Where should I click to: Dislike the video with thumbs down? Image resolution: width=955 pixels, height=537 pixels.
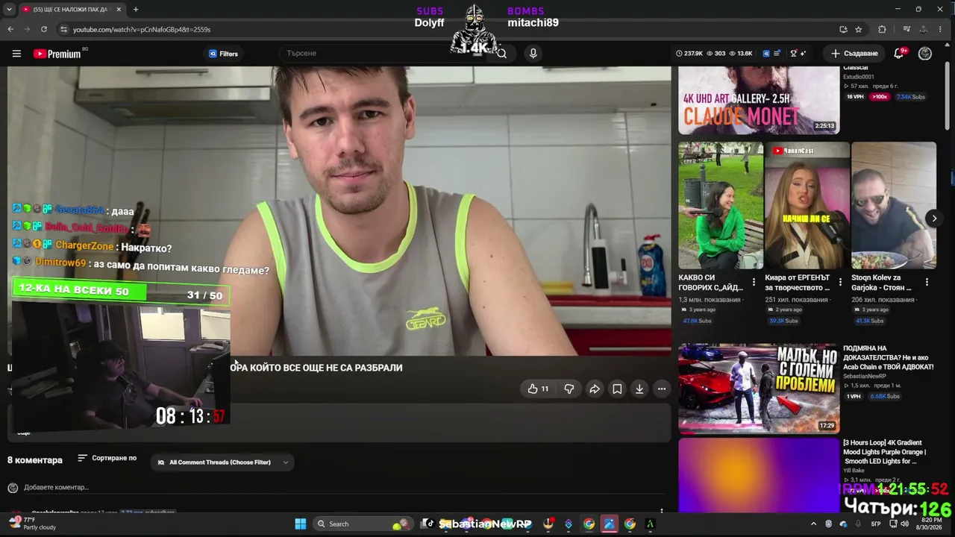(x=569, y=389)
